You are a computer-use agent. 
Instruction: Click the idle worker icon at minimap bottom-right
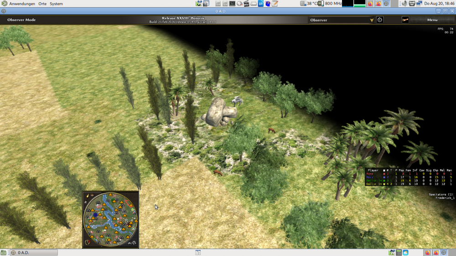pyautogui.click(x=133, y=243)
